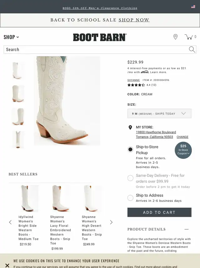
Task: Click the star rating icons
Action: point(136,85)
